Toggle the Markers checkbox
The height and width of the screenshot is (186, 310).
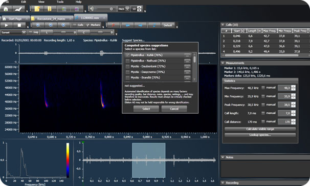(88, 25)
